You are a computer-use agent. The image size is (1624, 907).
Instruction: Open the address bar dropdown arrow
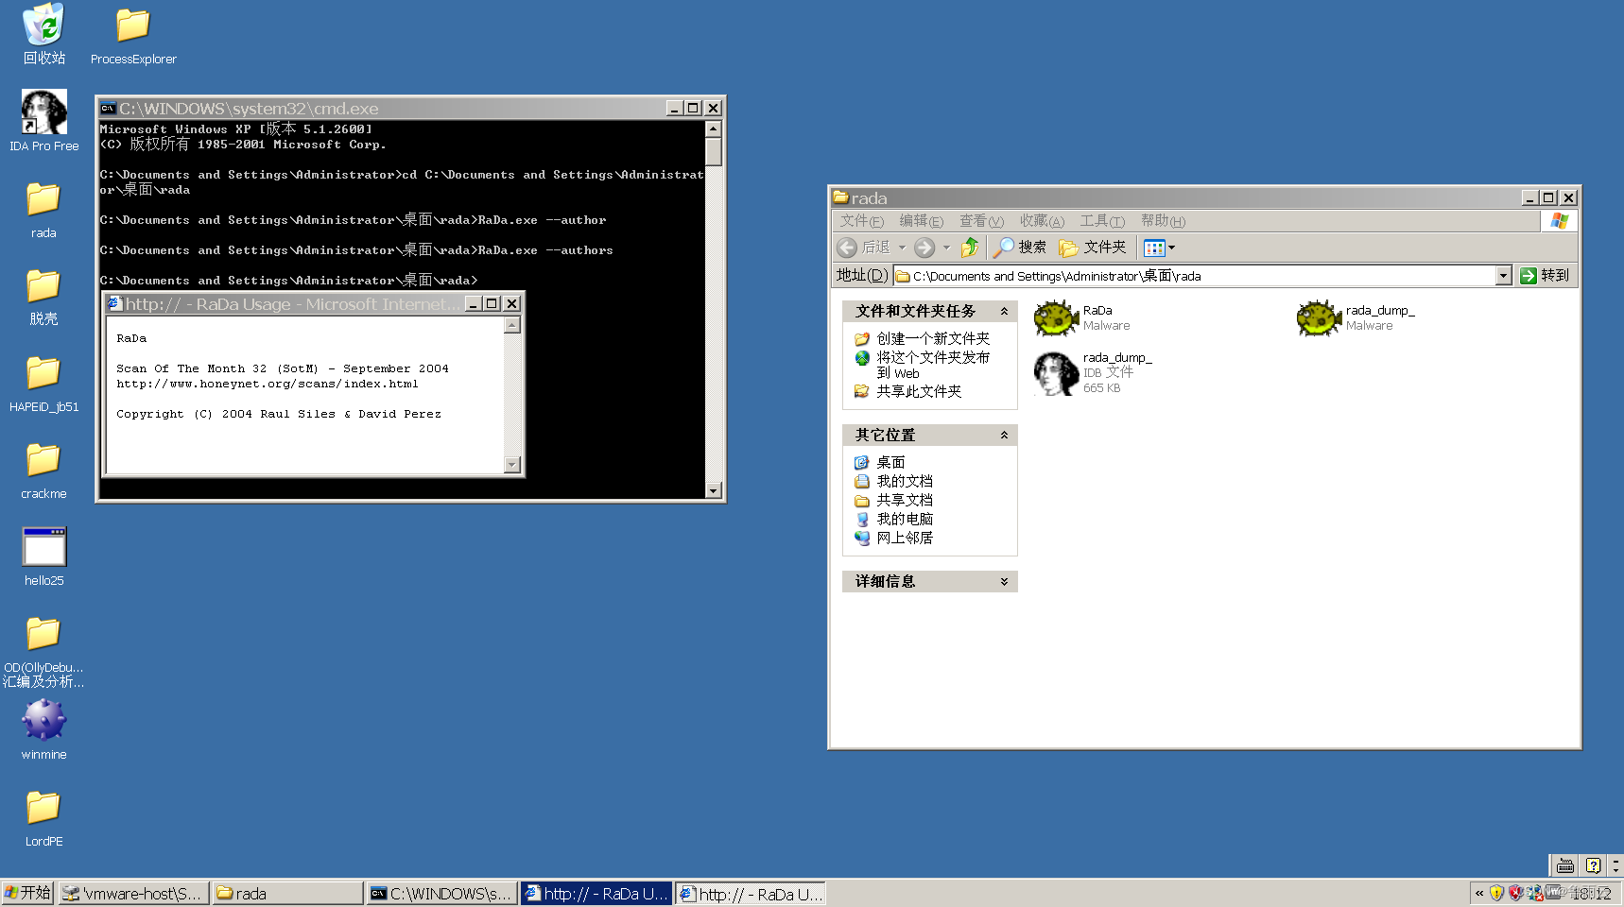(1503, 276)
